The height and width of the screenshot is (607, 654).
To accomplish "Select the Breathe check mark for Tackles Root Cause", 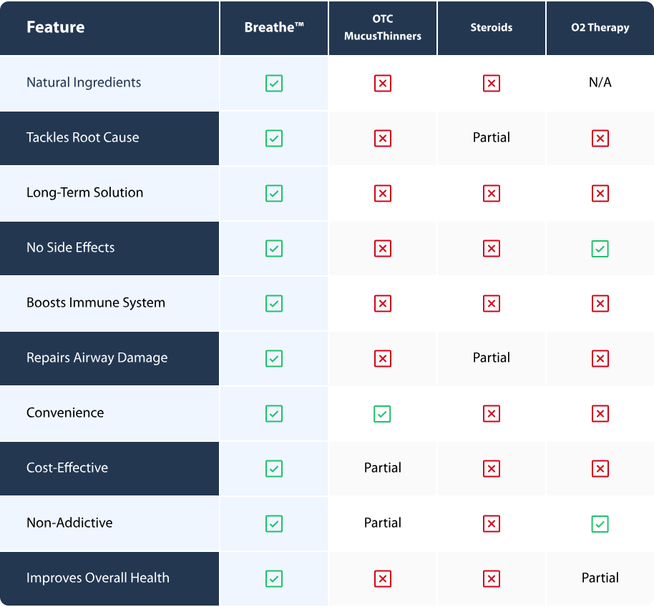I will (x=274, y=138).
